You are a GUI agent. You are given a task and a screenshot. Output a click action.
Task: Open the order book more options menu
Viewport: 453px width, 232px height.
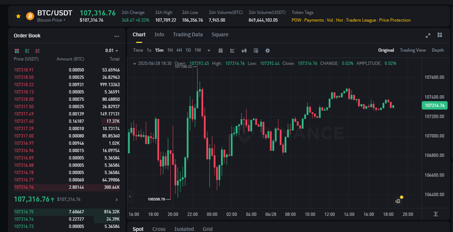117,36
